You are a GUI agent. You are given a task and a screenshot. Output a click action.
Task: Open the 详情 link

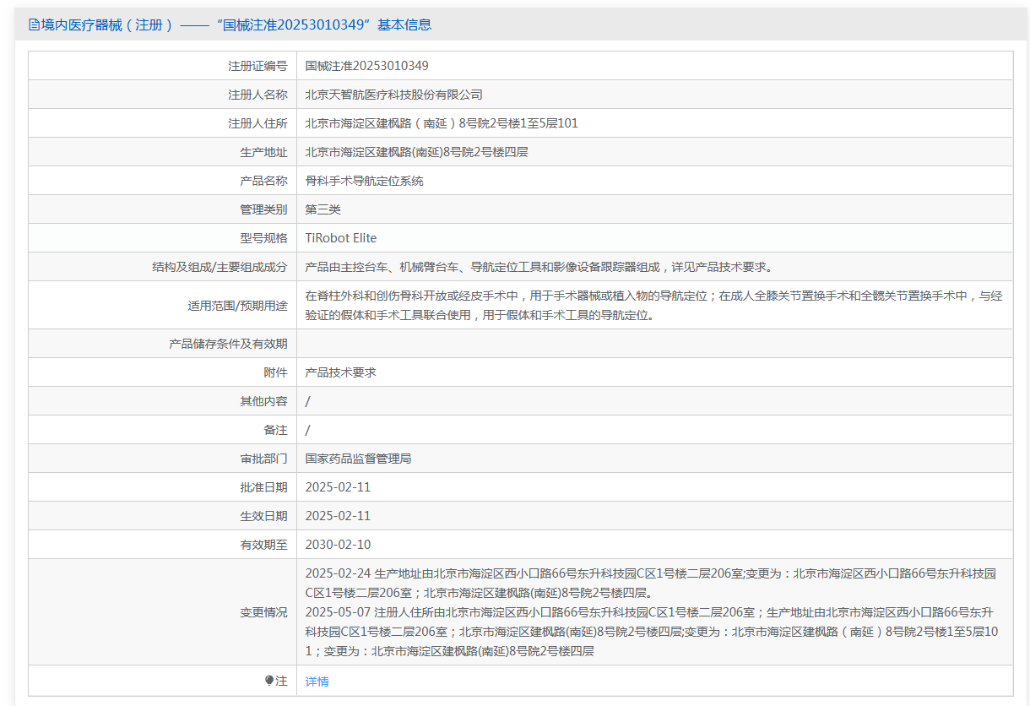pyautogui.click(x=317, y=682)
